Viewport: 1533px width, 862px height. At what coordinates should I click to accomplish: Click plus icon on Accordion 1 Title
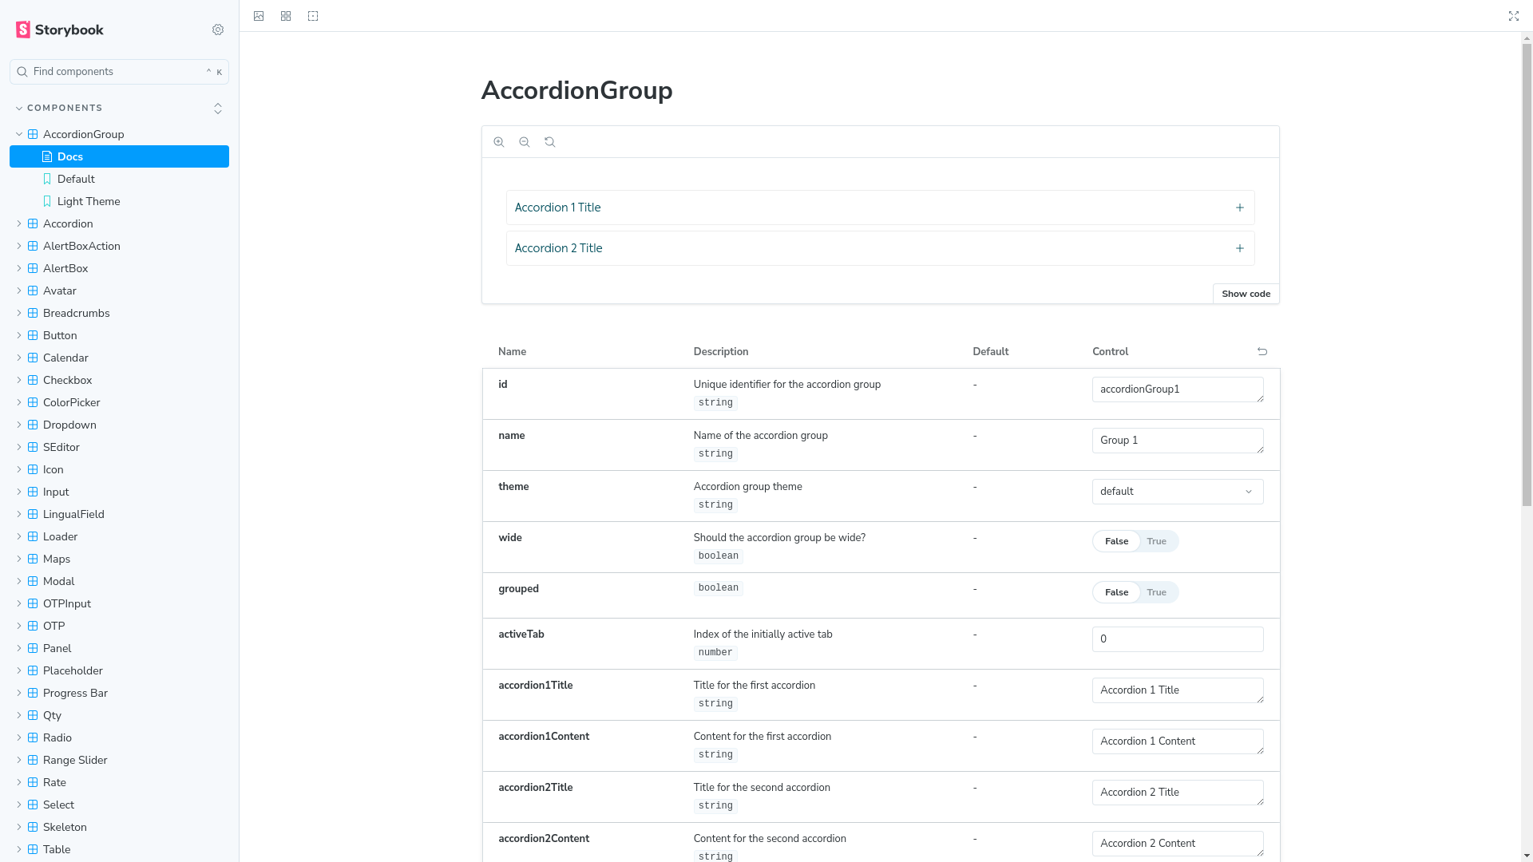1240,208
